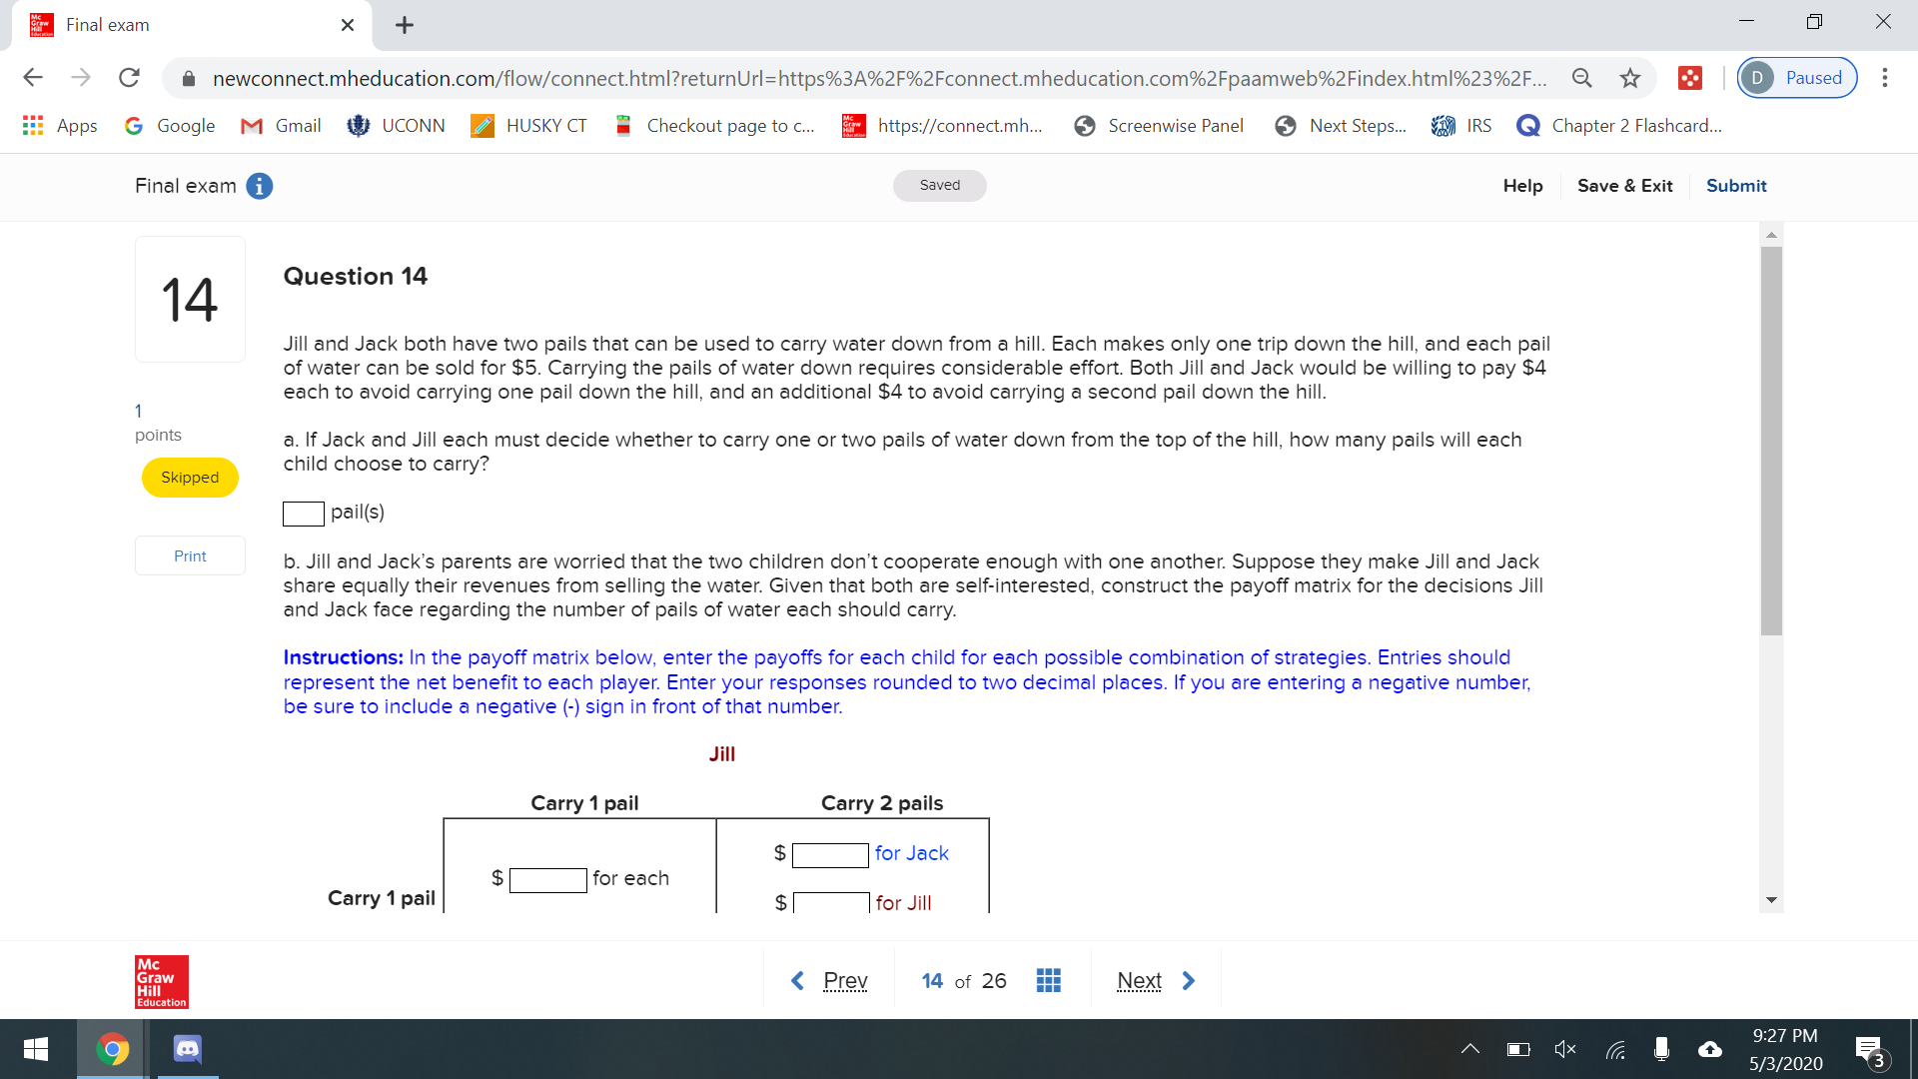Bookmark this page with the star icon
Screen dimensions: 1918x1079
[x=1630, y=78]
